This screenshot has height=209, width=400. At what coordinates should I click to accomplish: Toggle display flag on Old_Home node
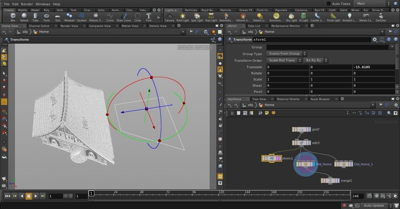[314, 164]
